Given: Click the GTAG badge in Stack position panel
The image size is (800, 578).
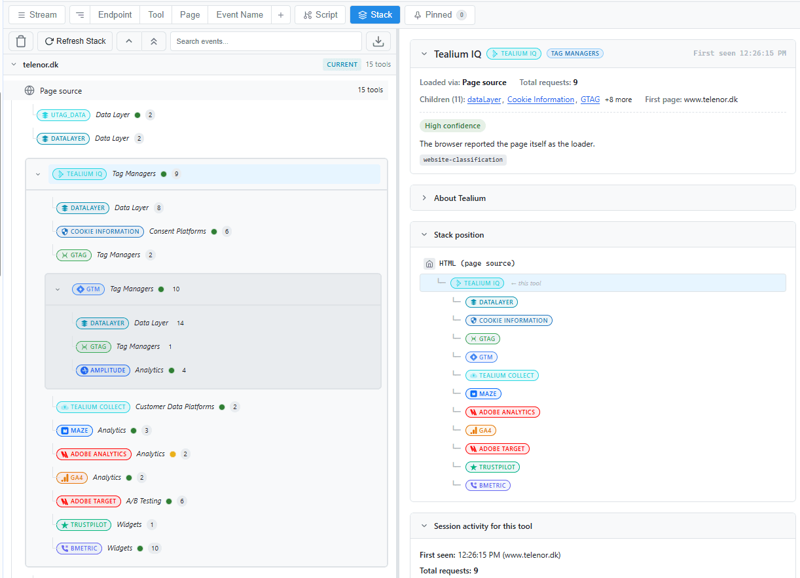Looking at the screenshot, I should point(482,339).
